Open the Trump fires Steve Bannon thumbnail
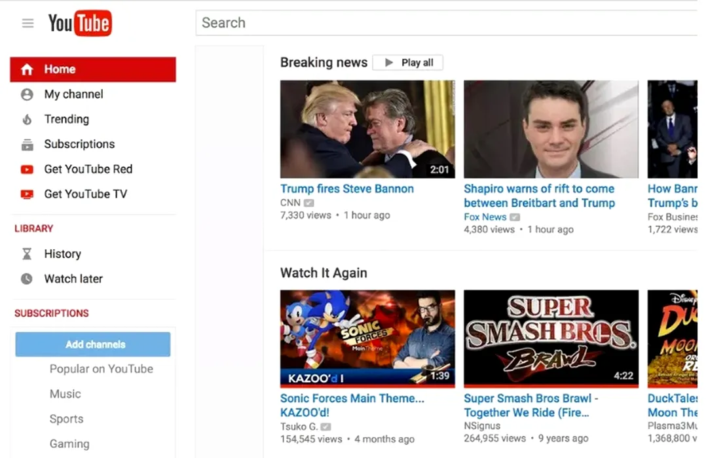This screenshot has width=708, height=458. click(x=367, y=130)
